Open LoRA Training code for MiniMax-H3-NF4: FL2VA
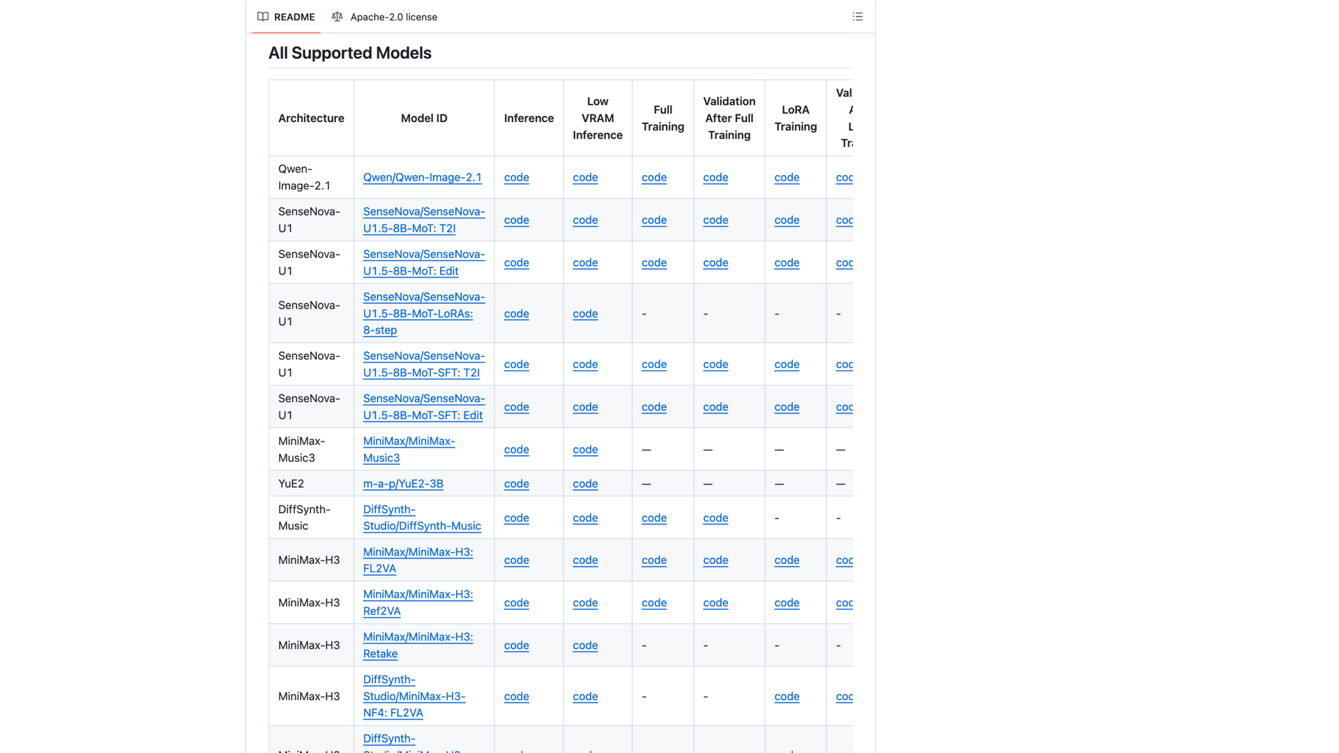This screenshot has width=1339, height=753. (x=787, y=696)
